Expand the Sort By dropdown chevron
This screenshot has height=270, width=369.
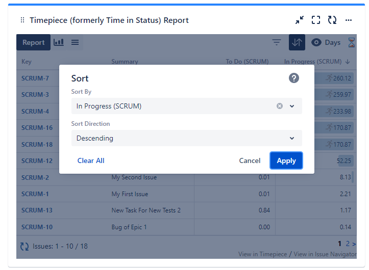click(292, 106)
